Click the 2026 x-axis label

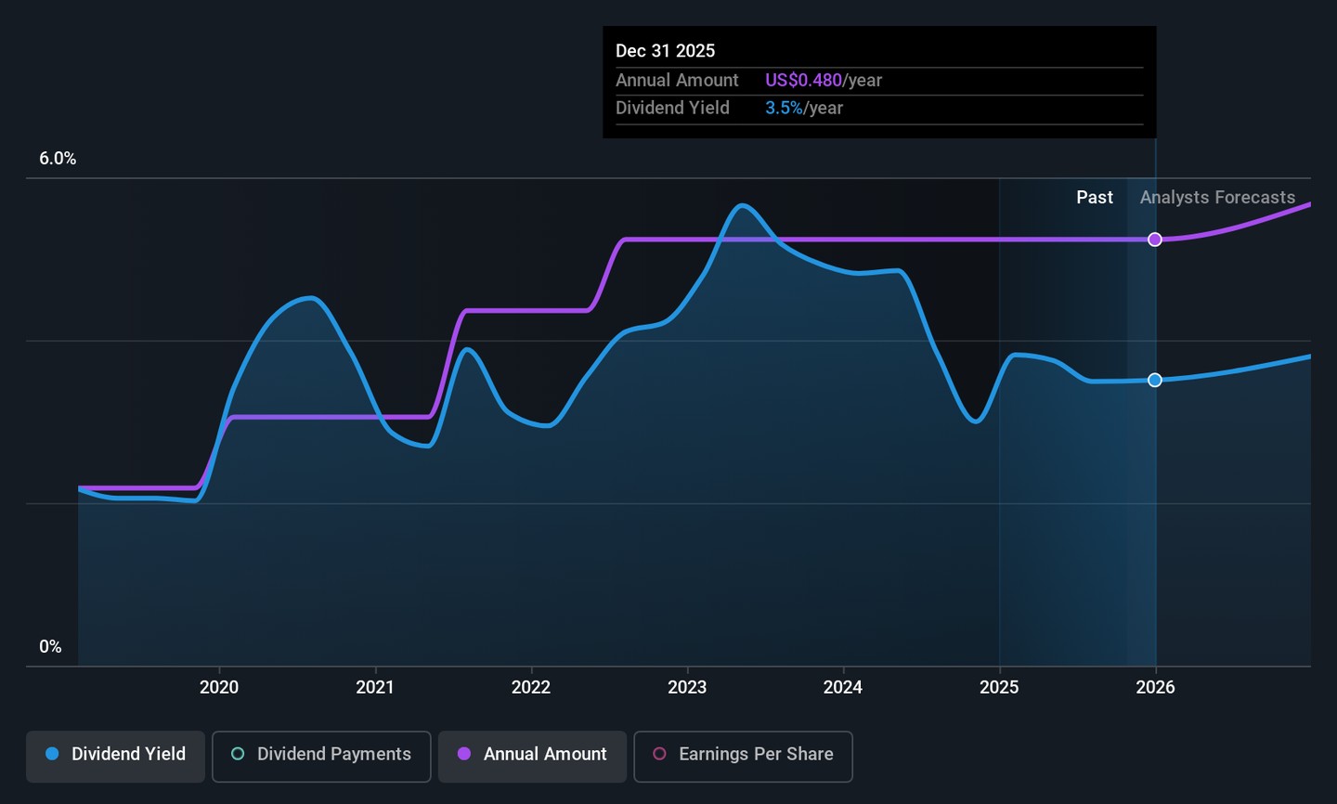[1155, 687]
